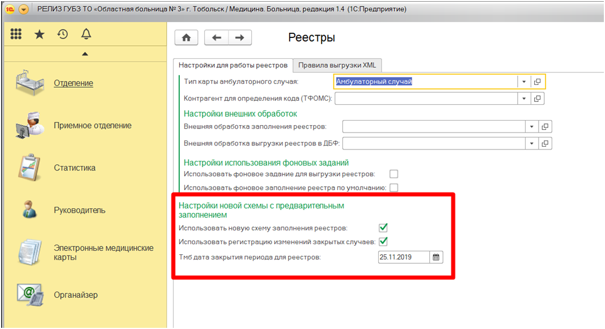Switch to Правила выгрузки XML tab
The height and width of the screenshot is (329, 605).
[337, 65]
